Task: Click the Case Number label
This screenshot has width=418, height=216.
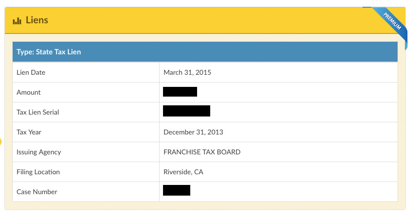Action: click(37, 192)
